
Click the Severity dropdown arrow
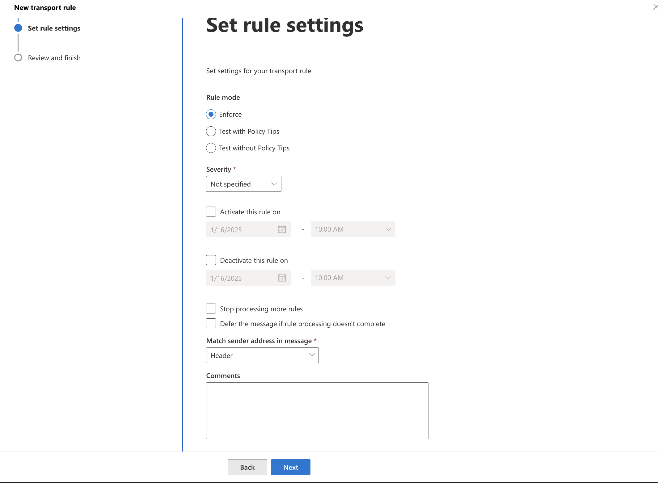[273, 184]
